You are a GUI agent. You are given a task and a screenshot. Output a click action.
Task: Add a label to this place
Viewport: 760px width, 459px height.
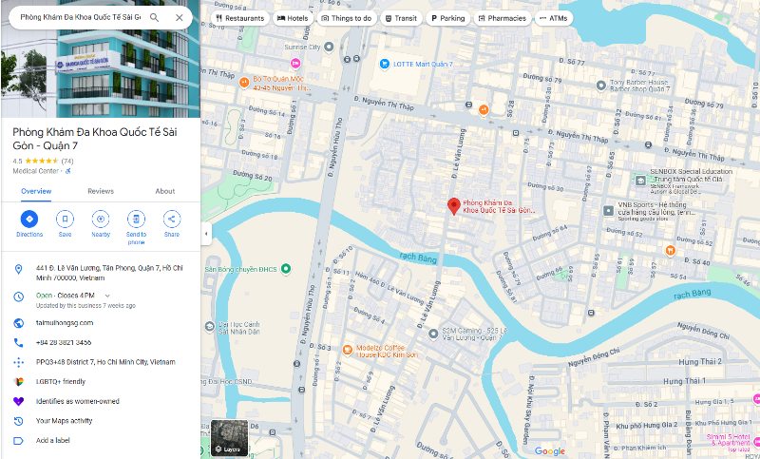(x=53, y=441)
